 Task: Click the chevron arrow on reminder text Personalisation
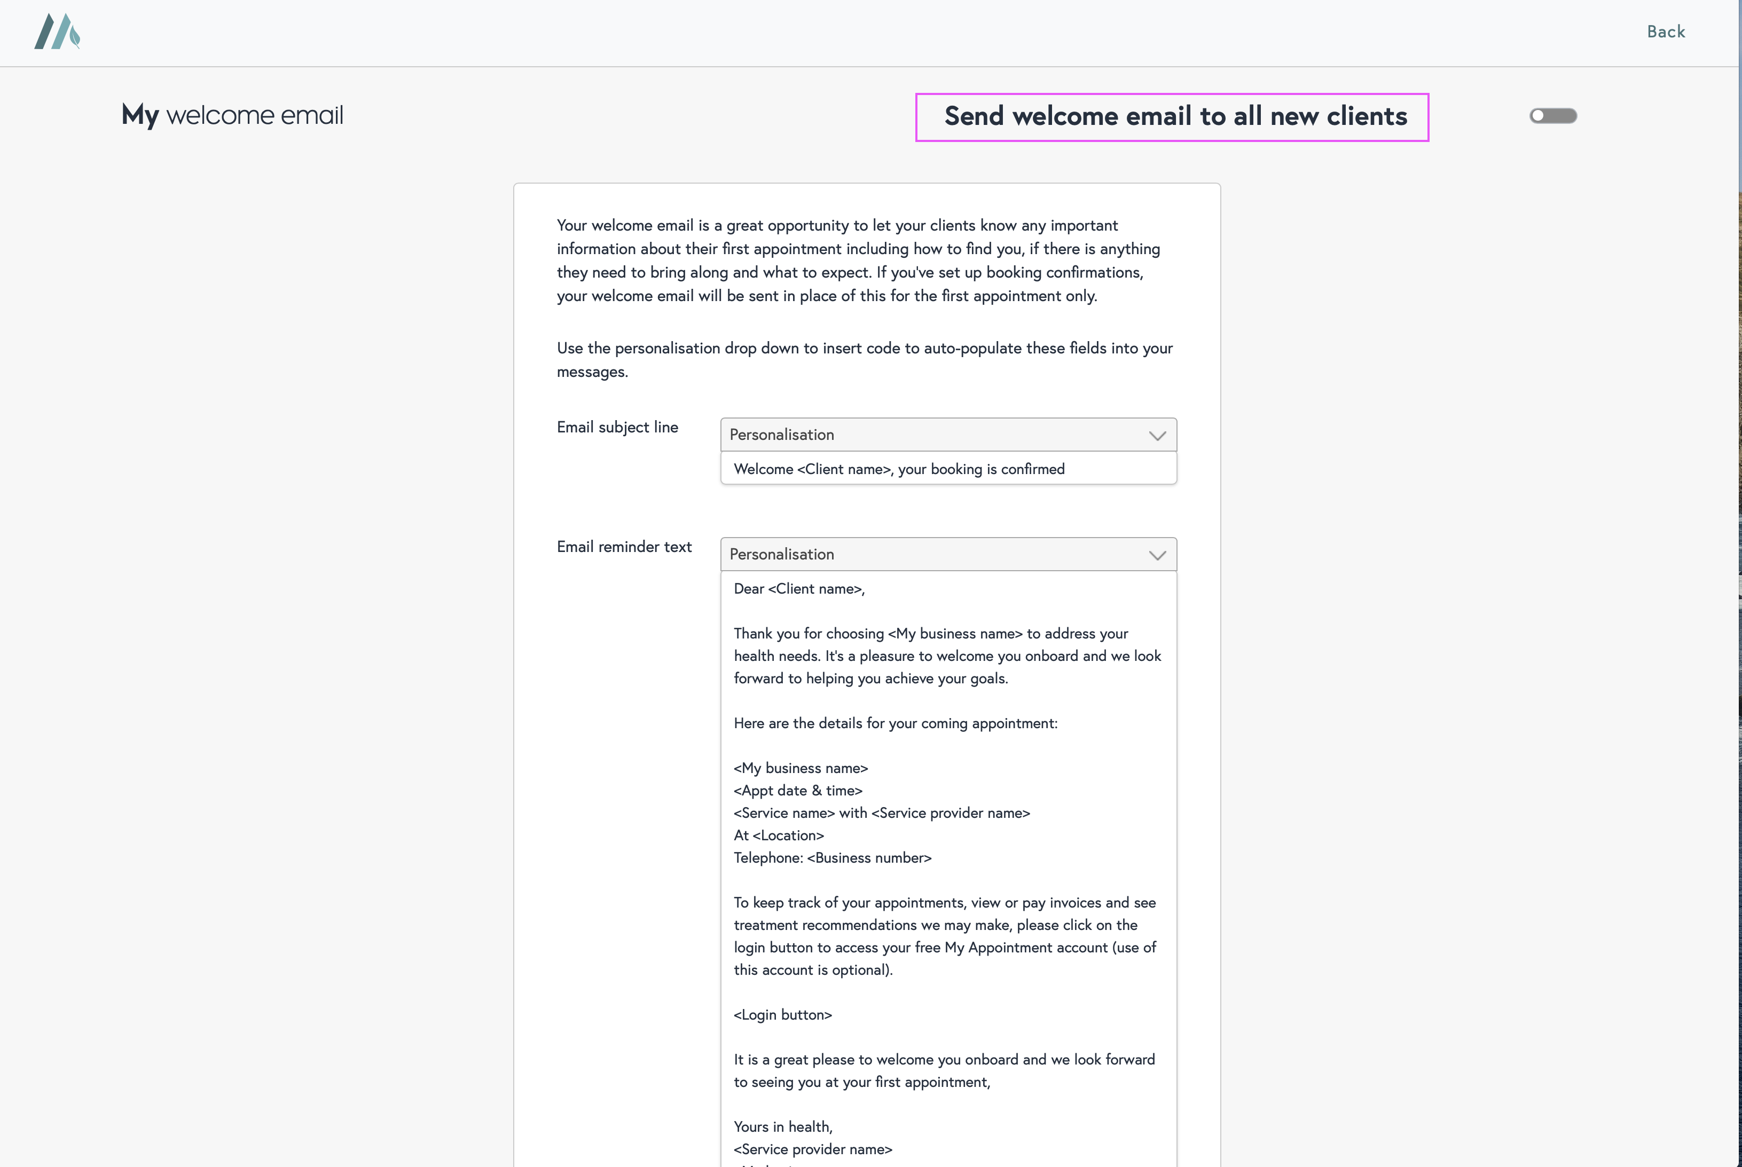coord(1157,555)
